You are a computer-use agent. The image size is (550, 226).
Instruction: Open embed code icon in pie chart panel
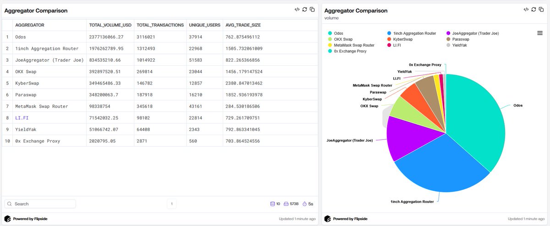(x=526, y=9)
